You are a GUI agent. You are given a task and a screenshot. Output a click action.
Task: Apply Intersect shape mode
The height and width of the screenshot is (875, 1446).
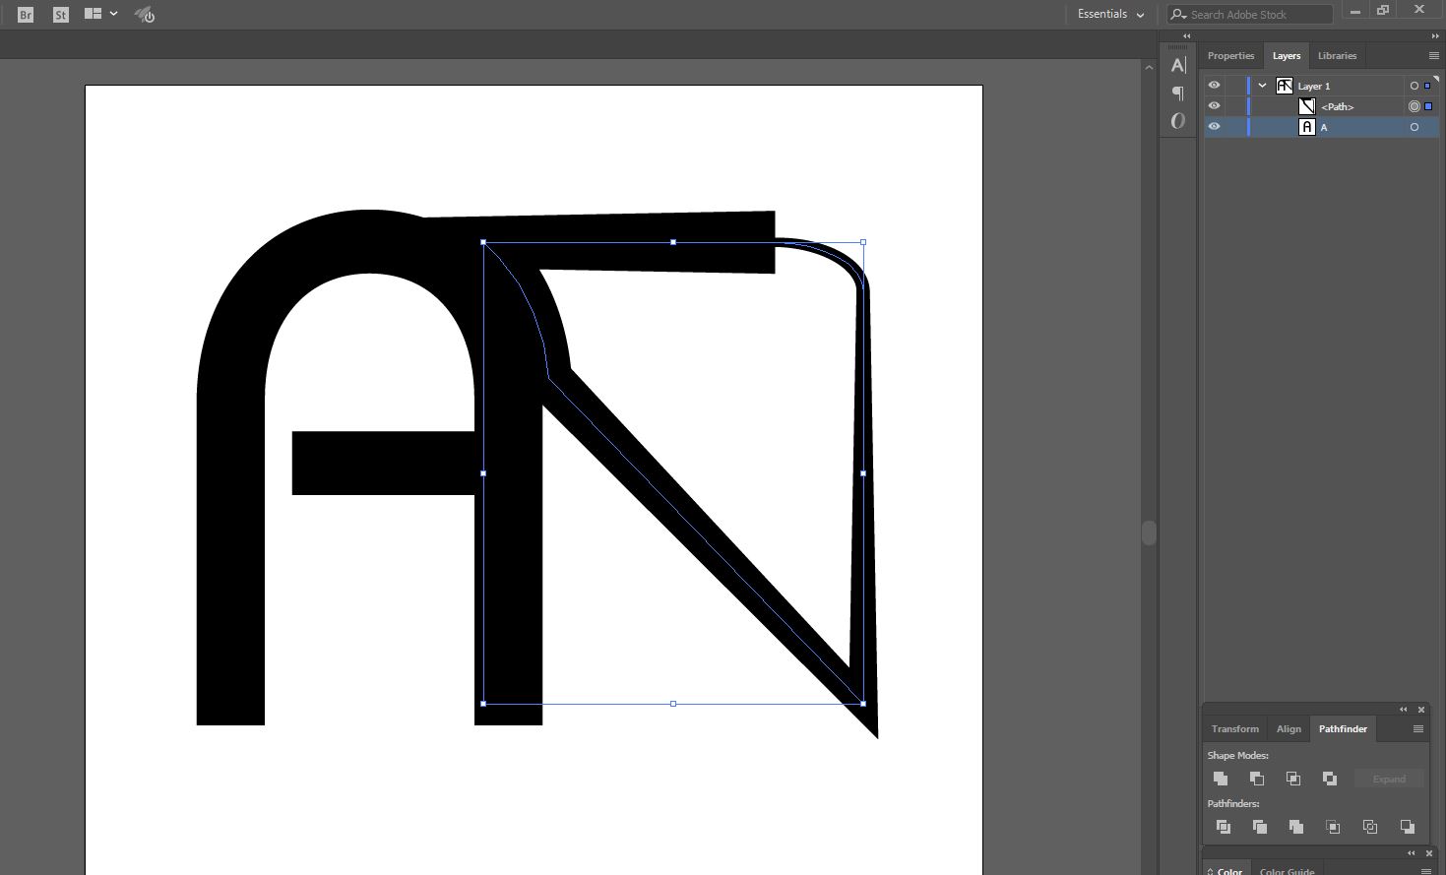point(1293,779)
